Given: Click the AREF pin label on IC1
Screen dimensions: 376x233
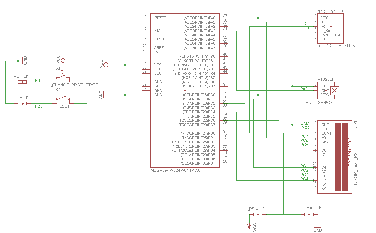Looking at the screenshot, I should coord(159,48).
